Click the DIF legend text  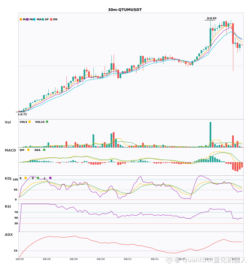pyautogui.click(x=22, y=150)
